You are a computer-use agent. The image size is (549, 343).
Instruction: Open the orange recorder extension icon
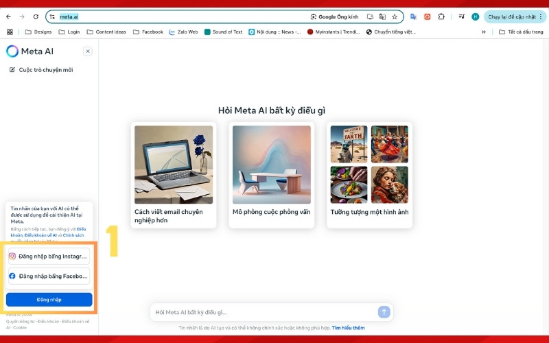click(427, 16)
